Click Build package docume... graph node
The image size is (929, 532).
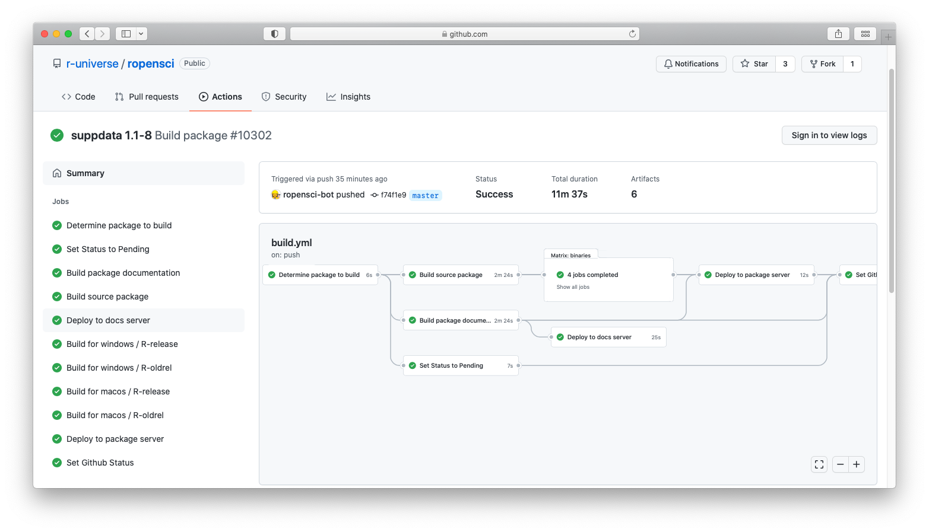pyautogui.click(x=461, y=320)
